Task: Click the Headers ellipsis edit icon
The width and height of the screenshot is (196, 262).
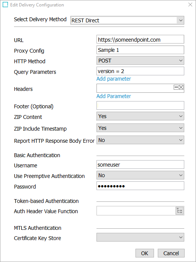Action: tap(176, 87)
